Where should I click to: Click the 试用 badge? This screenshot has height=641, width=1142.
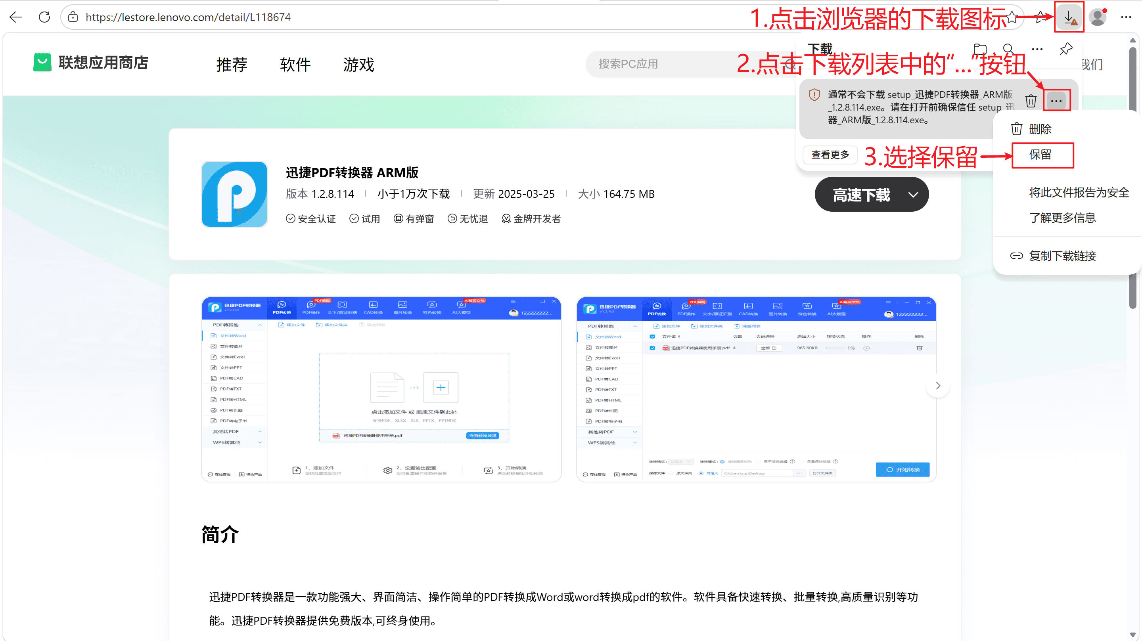(x=364, y=218)
